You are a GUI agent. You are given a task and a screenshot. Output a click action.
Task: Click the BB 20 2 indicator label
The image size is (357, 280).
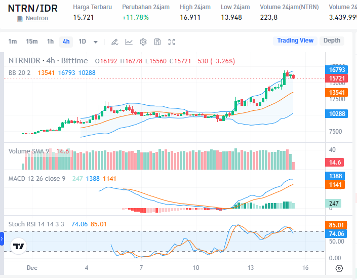pyautogui.click(x=19, y=73)
